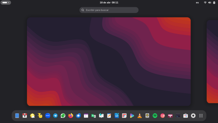Screen dimensions: 218x123
Task: Open the Files manager from dock
Action: pos(17,115)
